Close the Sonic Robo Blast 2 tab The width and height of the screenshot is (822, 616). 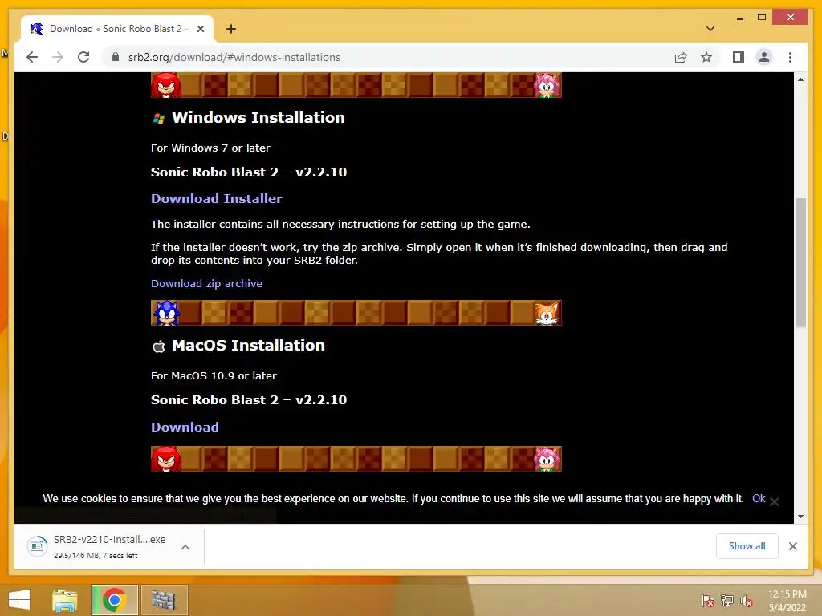pos(200,29)
